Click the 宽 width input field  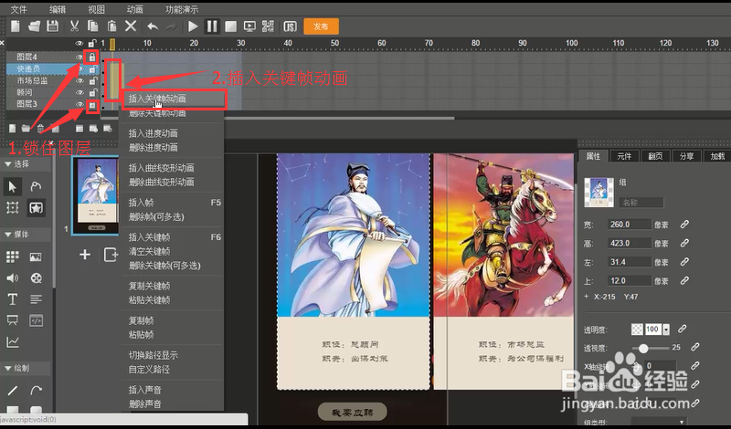(629, 224)
